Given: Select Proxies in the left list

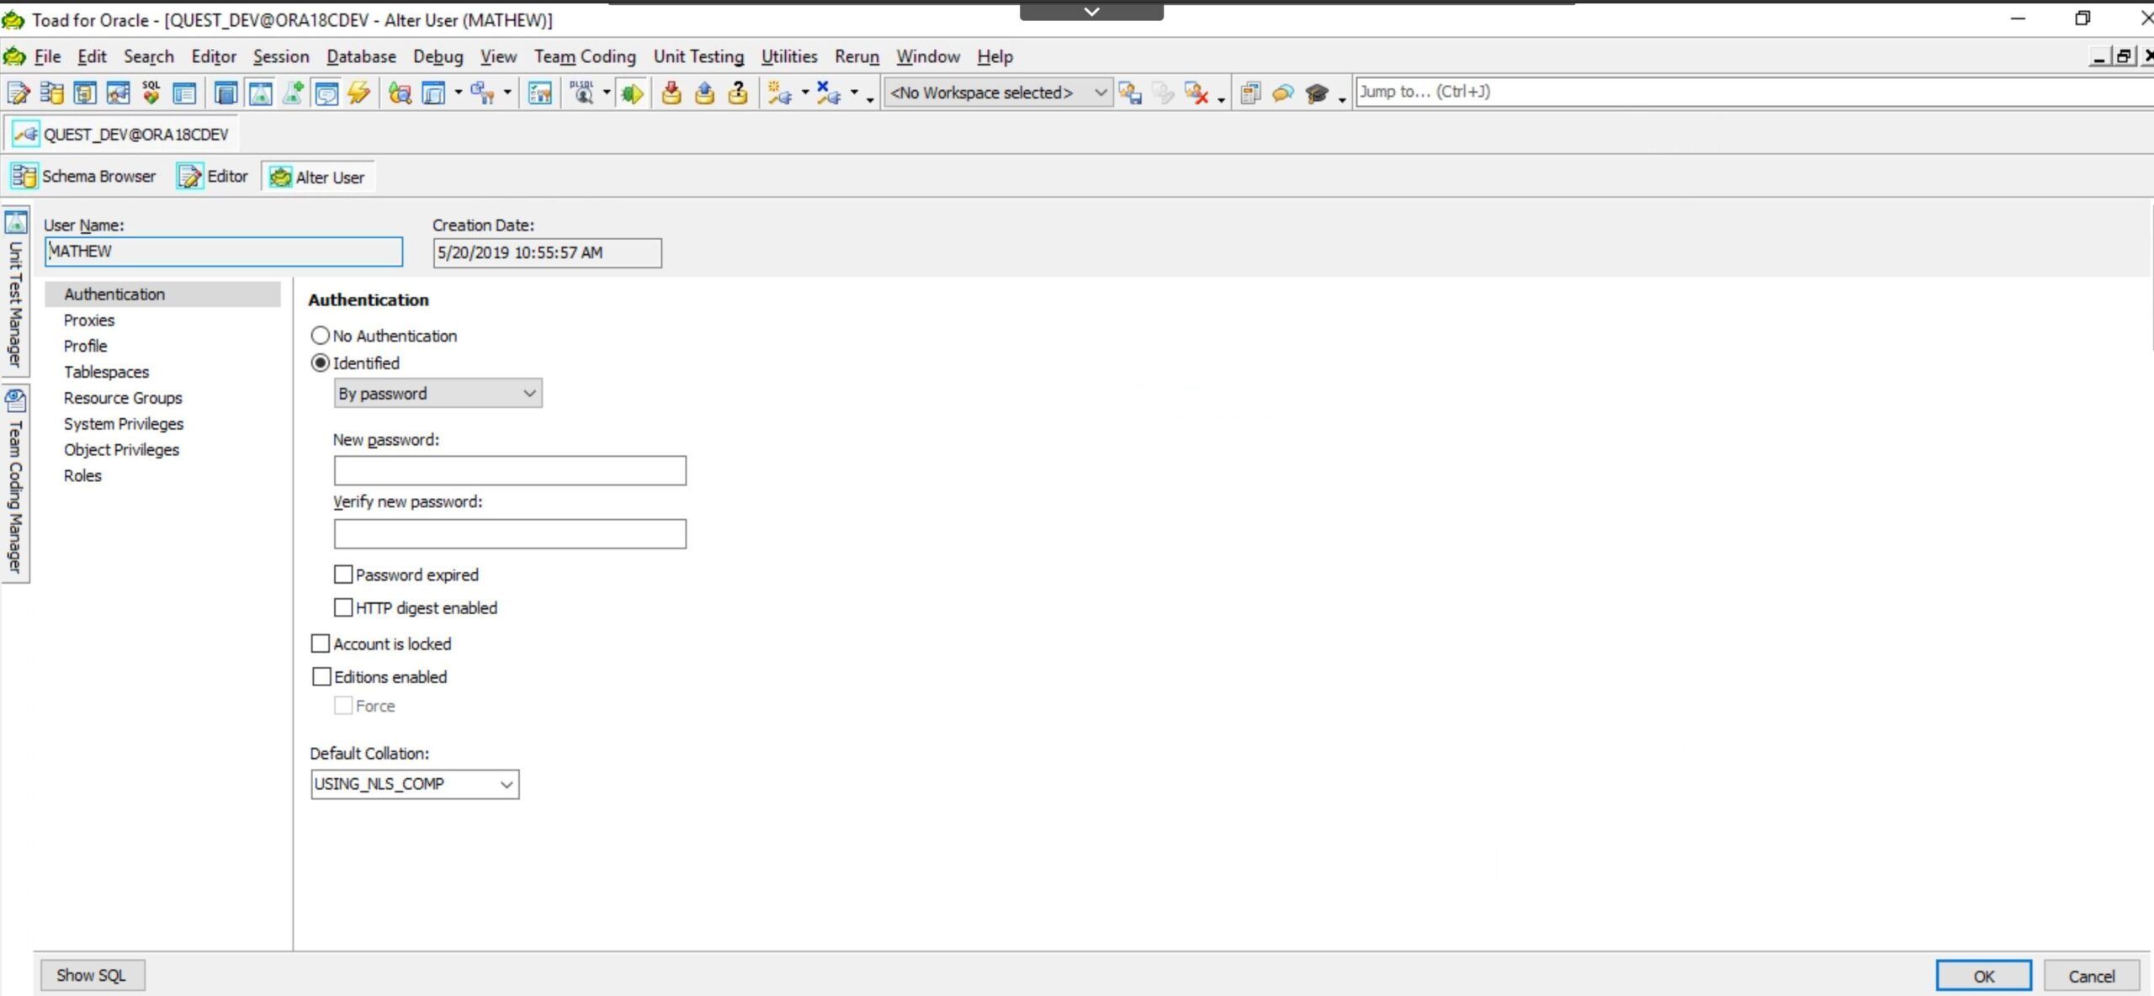Looking at the screenshot, I should pos(88,321).
